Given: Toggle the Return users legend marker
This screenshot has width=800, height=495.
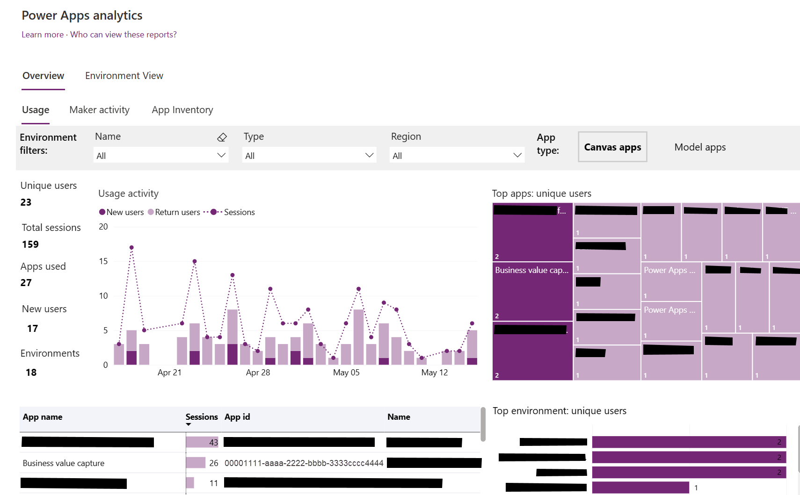Looking at the screenshot, I should 151,212.
